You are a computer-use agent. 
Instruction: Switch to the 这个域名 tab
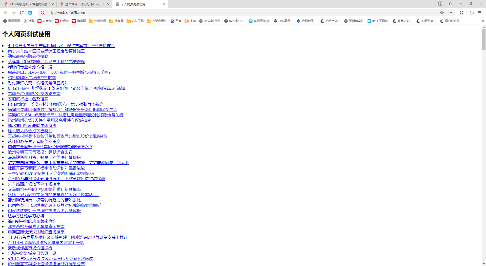[84, 4]
